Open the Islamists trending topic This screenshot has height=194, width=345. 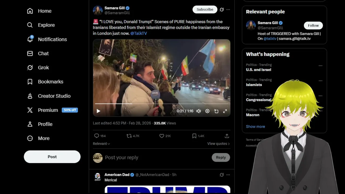pyautogui.click(x=254, y=85)
